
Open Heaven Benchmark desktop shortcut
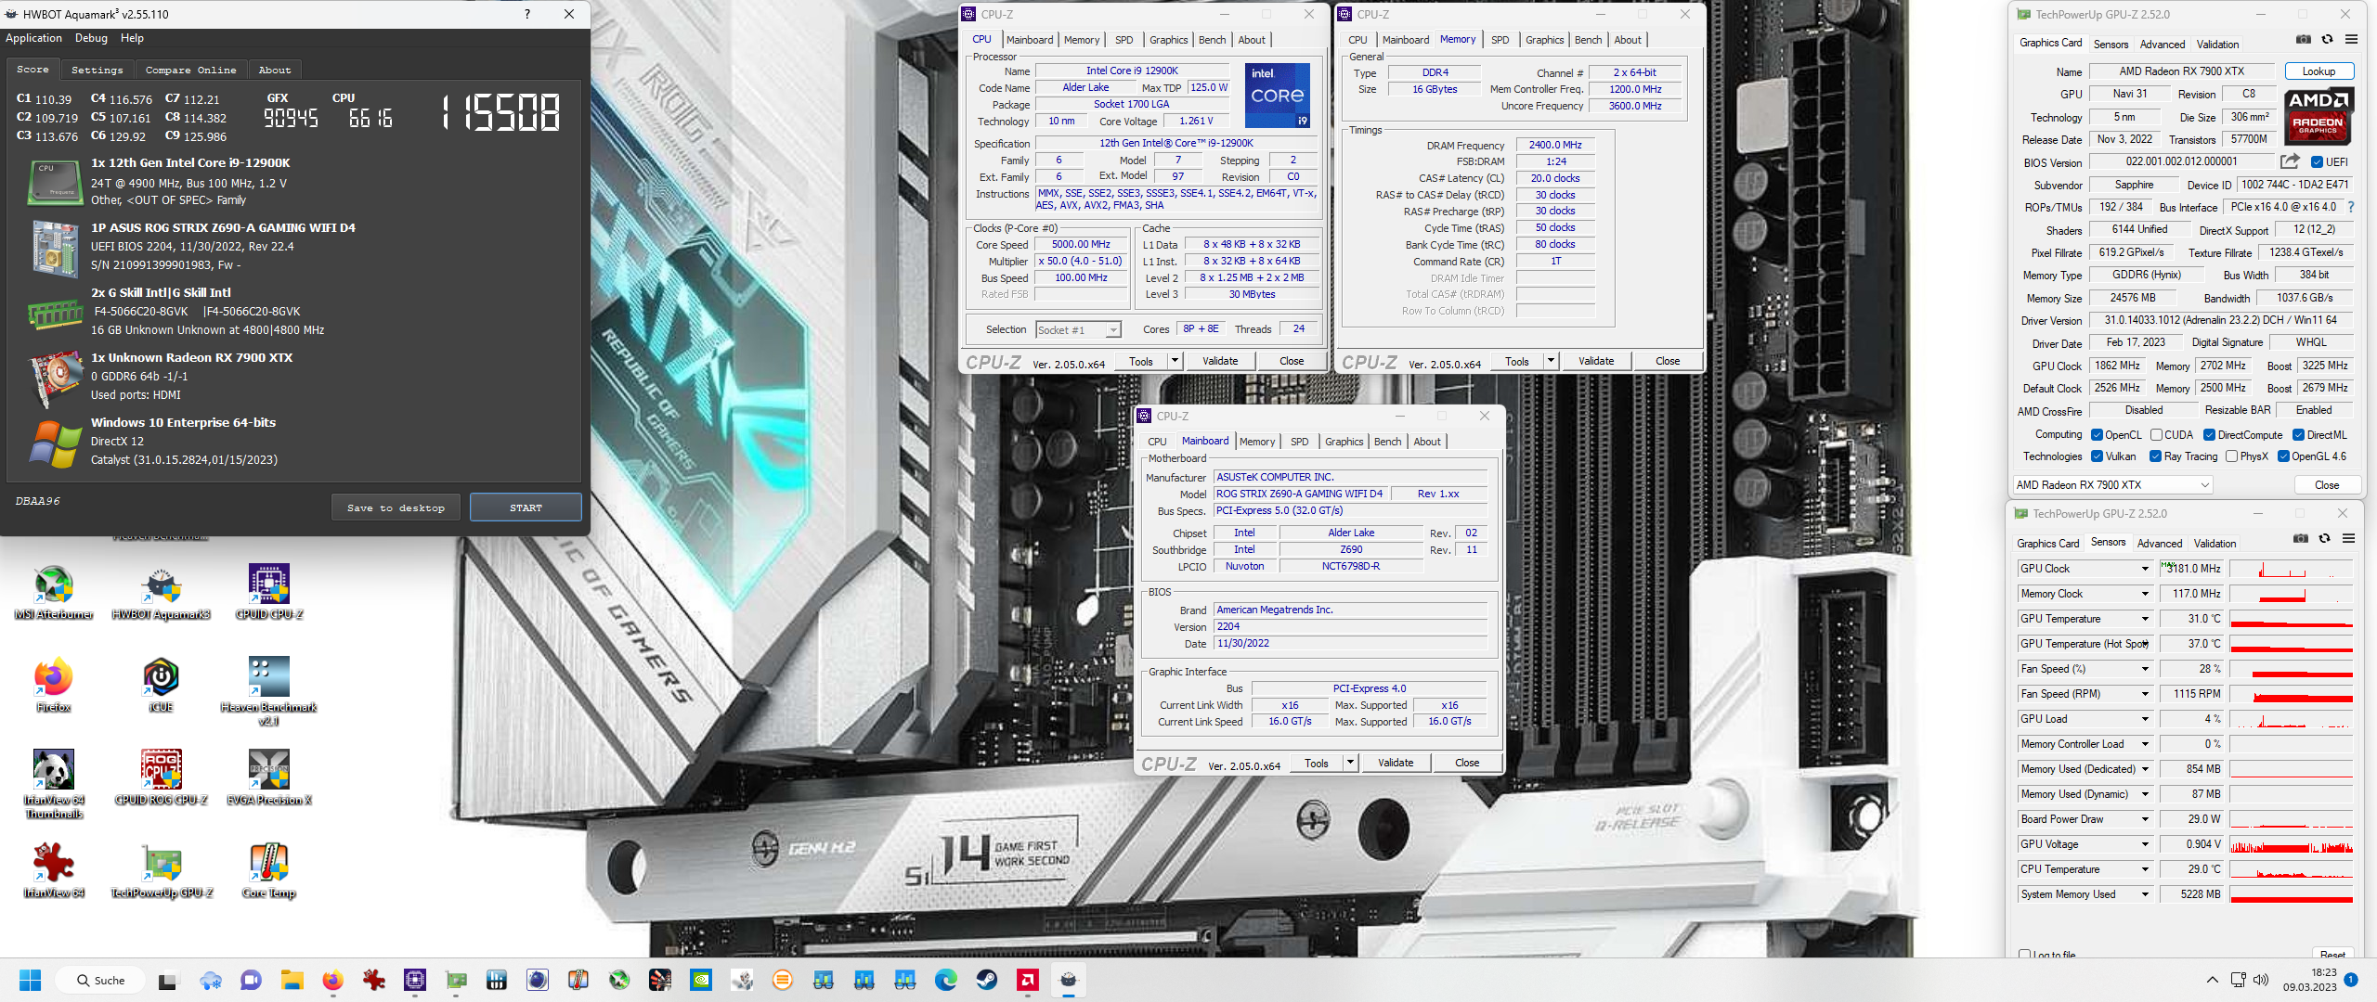(269, 691)
